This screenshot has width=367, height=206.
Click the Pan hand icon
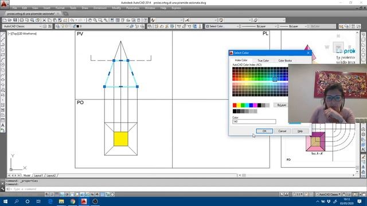[x=90, y=21]
